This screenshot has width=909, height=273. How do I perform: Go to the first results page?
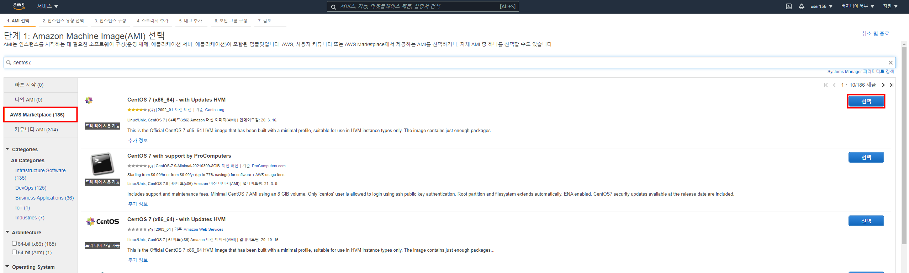tap(826, 85)
